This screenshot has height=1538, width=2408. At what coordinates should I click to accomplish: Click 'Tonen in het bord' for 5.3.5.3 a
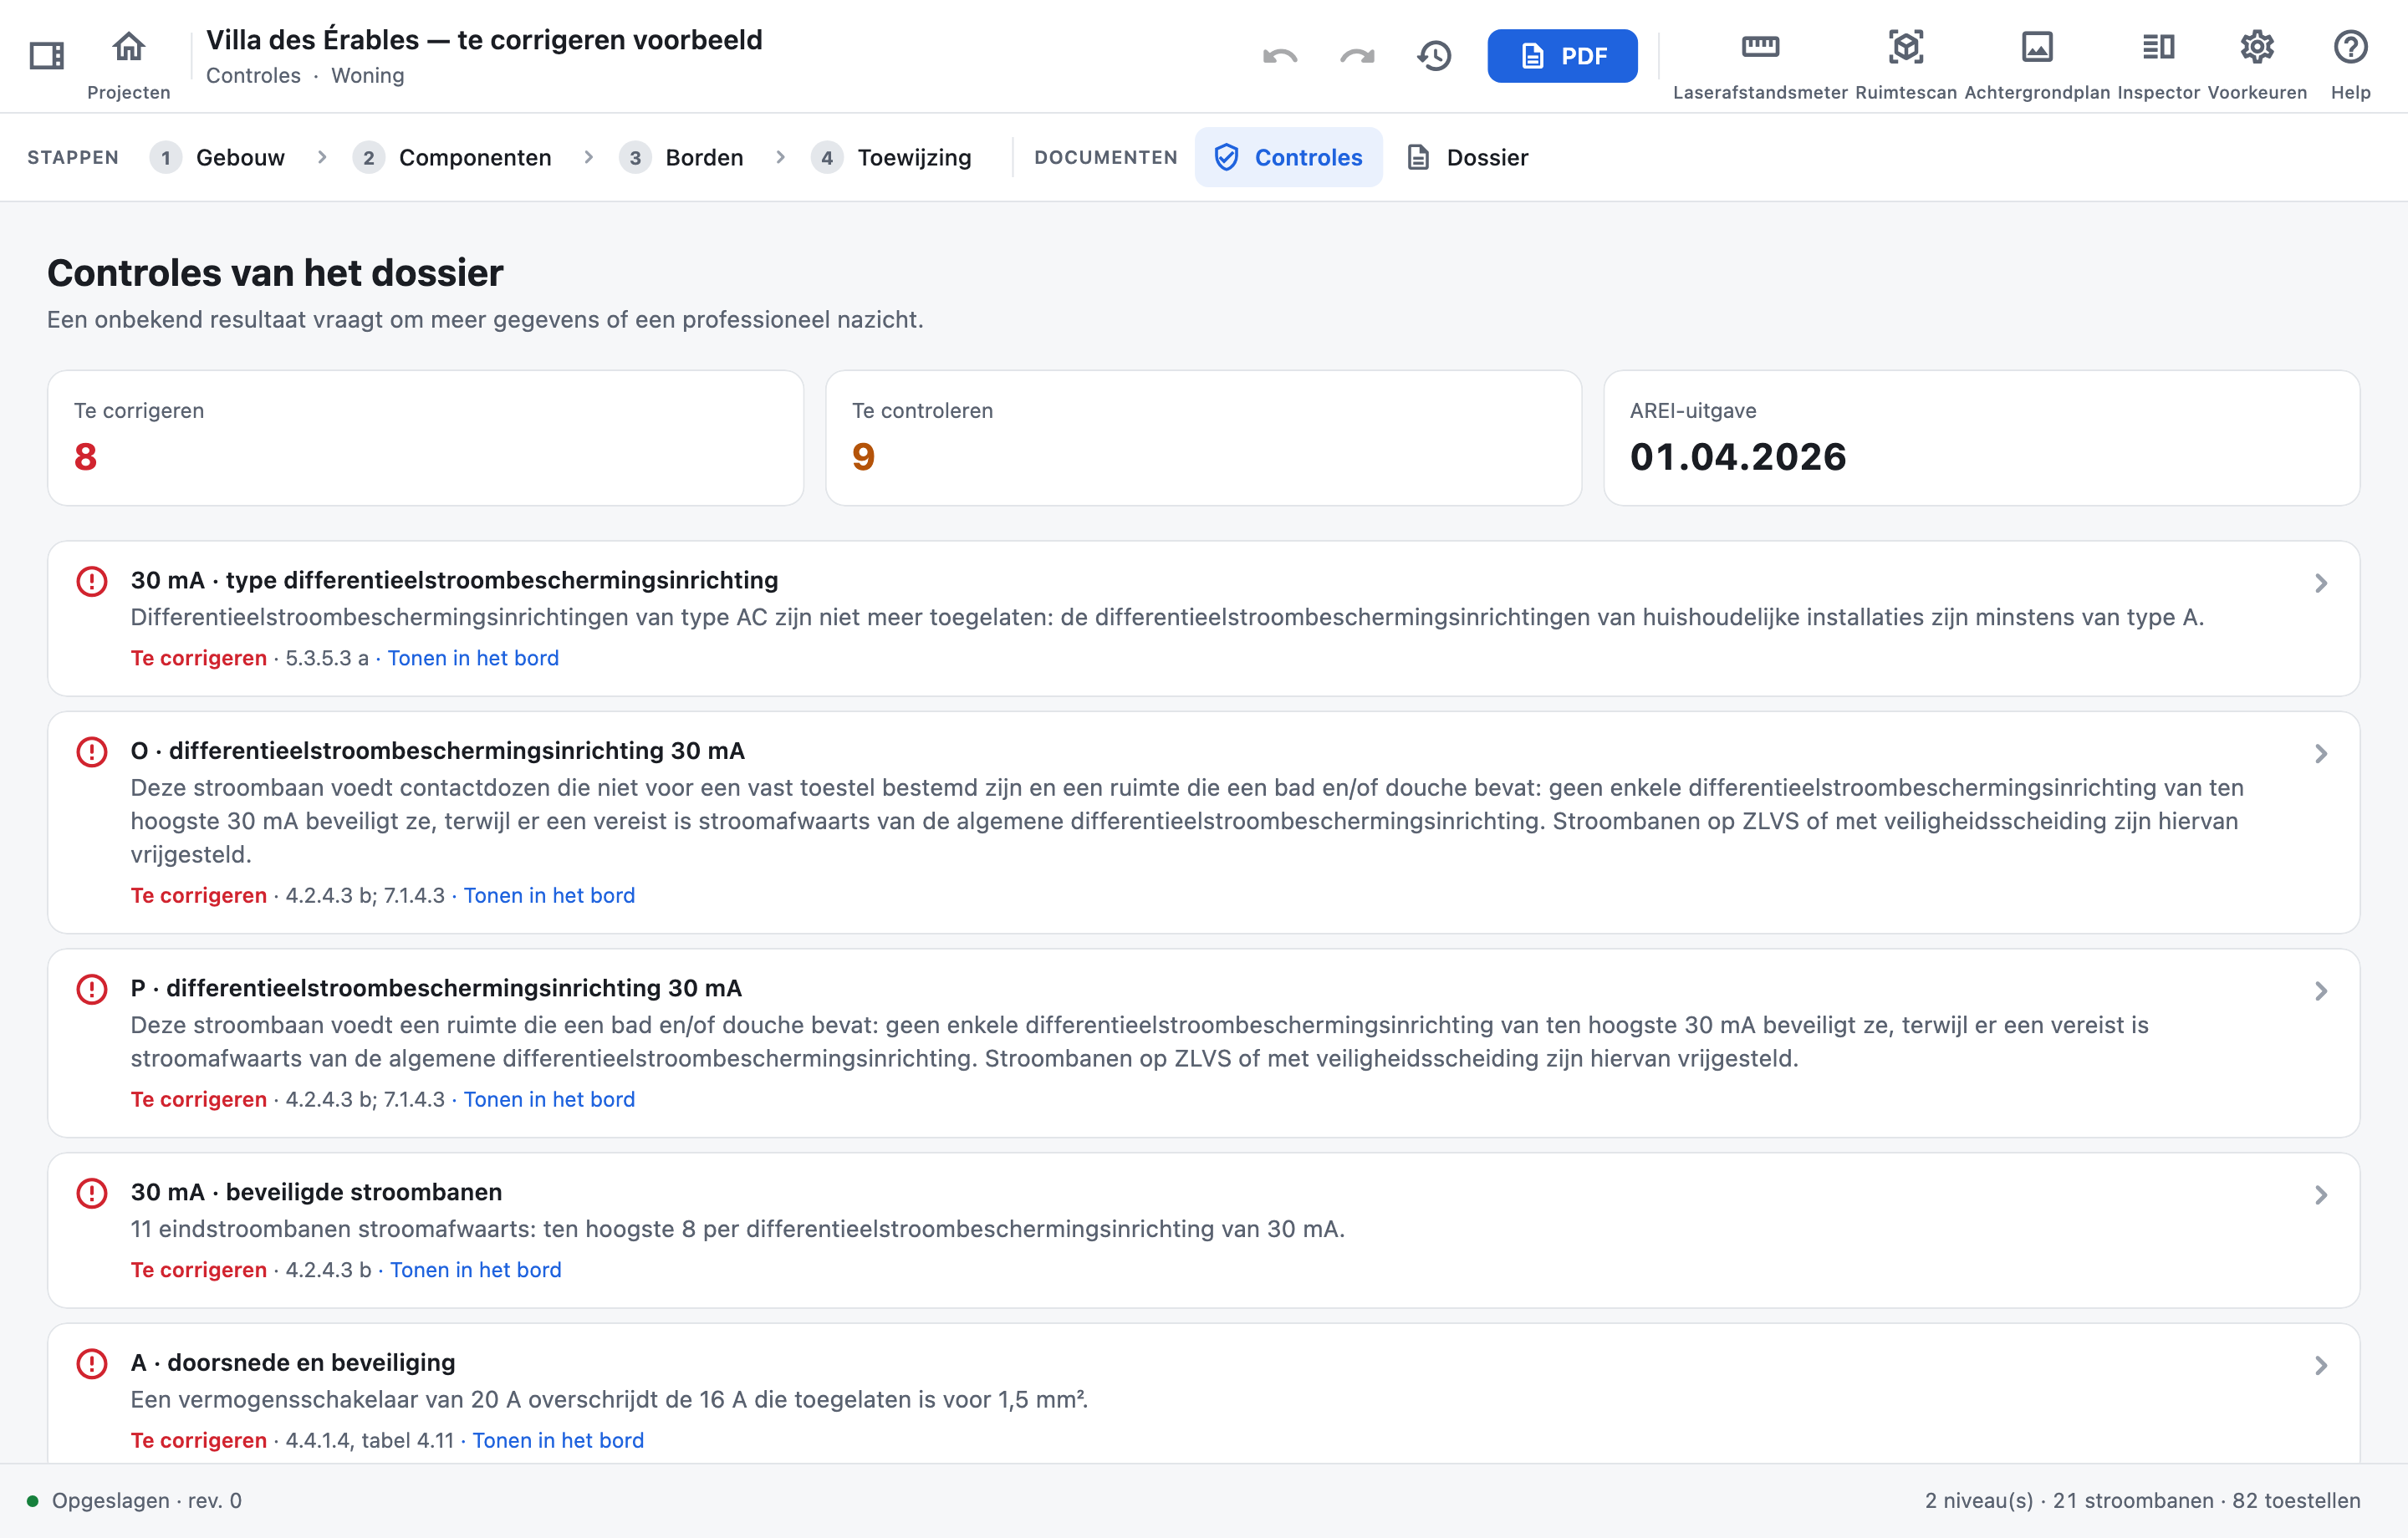click(473, 658)
